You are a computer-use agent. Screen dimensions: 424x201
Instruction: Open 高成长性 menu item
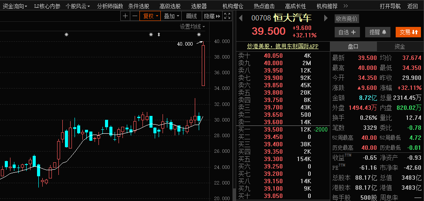tap(295, 6)
